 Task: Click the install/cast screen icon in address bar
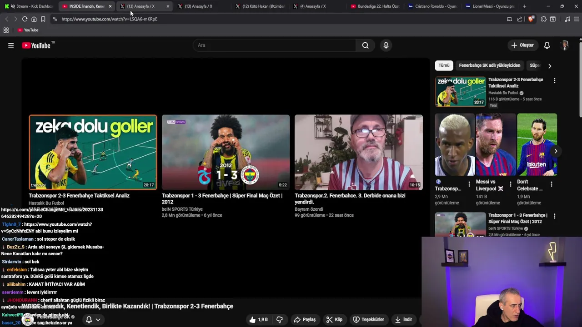pyautogui.click(x=509, y=19)
